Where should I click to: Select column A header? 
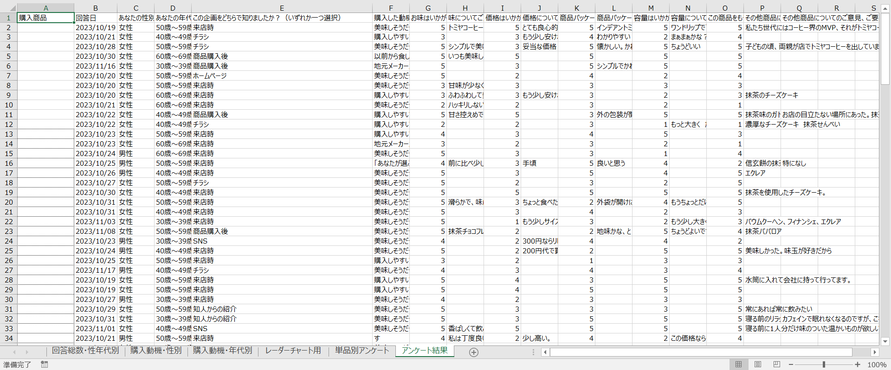(x=45, y=8)
